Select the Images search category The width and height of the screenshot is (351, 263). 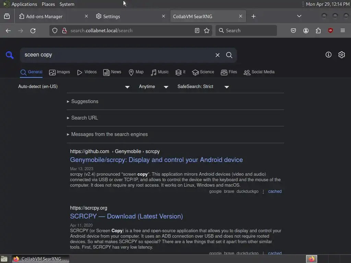[59, 72]
